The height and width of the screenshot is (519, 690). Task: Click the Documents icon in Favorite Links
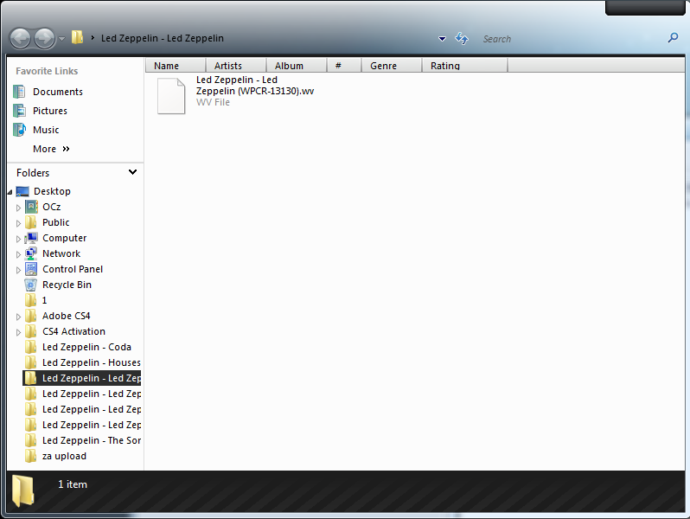coord(19,92)
